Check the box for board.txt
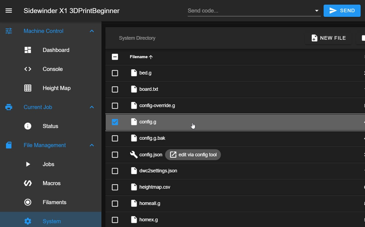 pyautogui.click(x=115, y=89)
